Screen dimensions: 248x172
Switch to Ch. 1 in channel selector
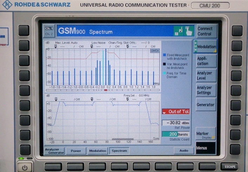[49, 28]
